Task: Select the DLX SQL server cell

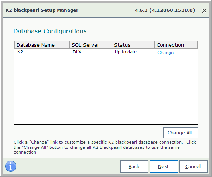Action: click(77, 52)
